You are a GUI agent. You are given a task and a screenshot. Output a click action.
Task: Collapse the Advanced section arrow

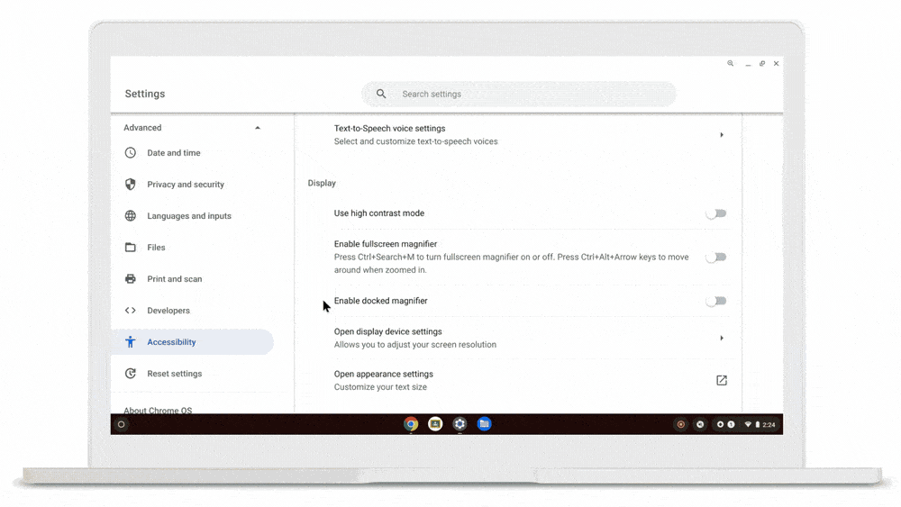[258, 128]
